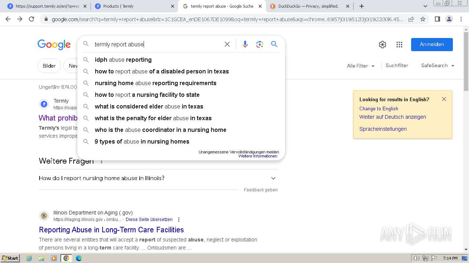Expand the Alle Filter dropdown
The height and width of the screenshot is (263, 469).
(x=361, y=66)
